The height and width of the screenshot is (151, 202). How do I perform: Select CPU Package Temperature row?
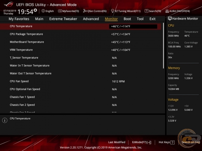point(80,34)
